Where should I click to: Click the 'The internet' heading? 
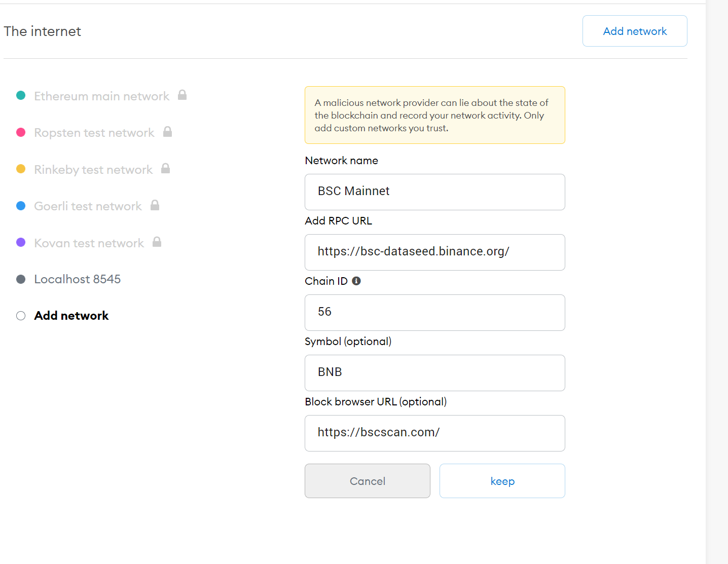click(x=43, y=31)
